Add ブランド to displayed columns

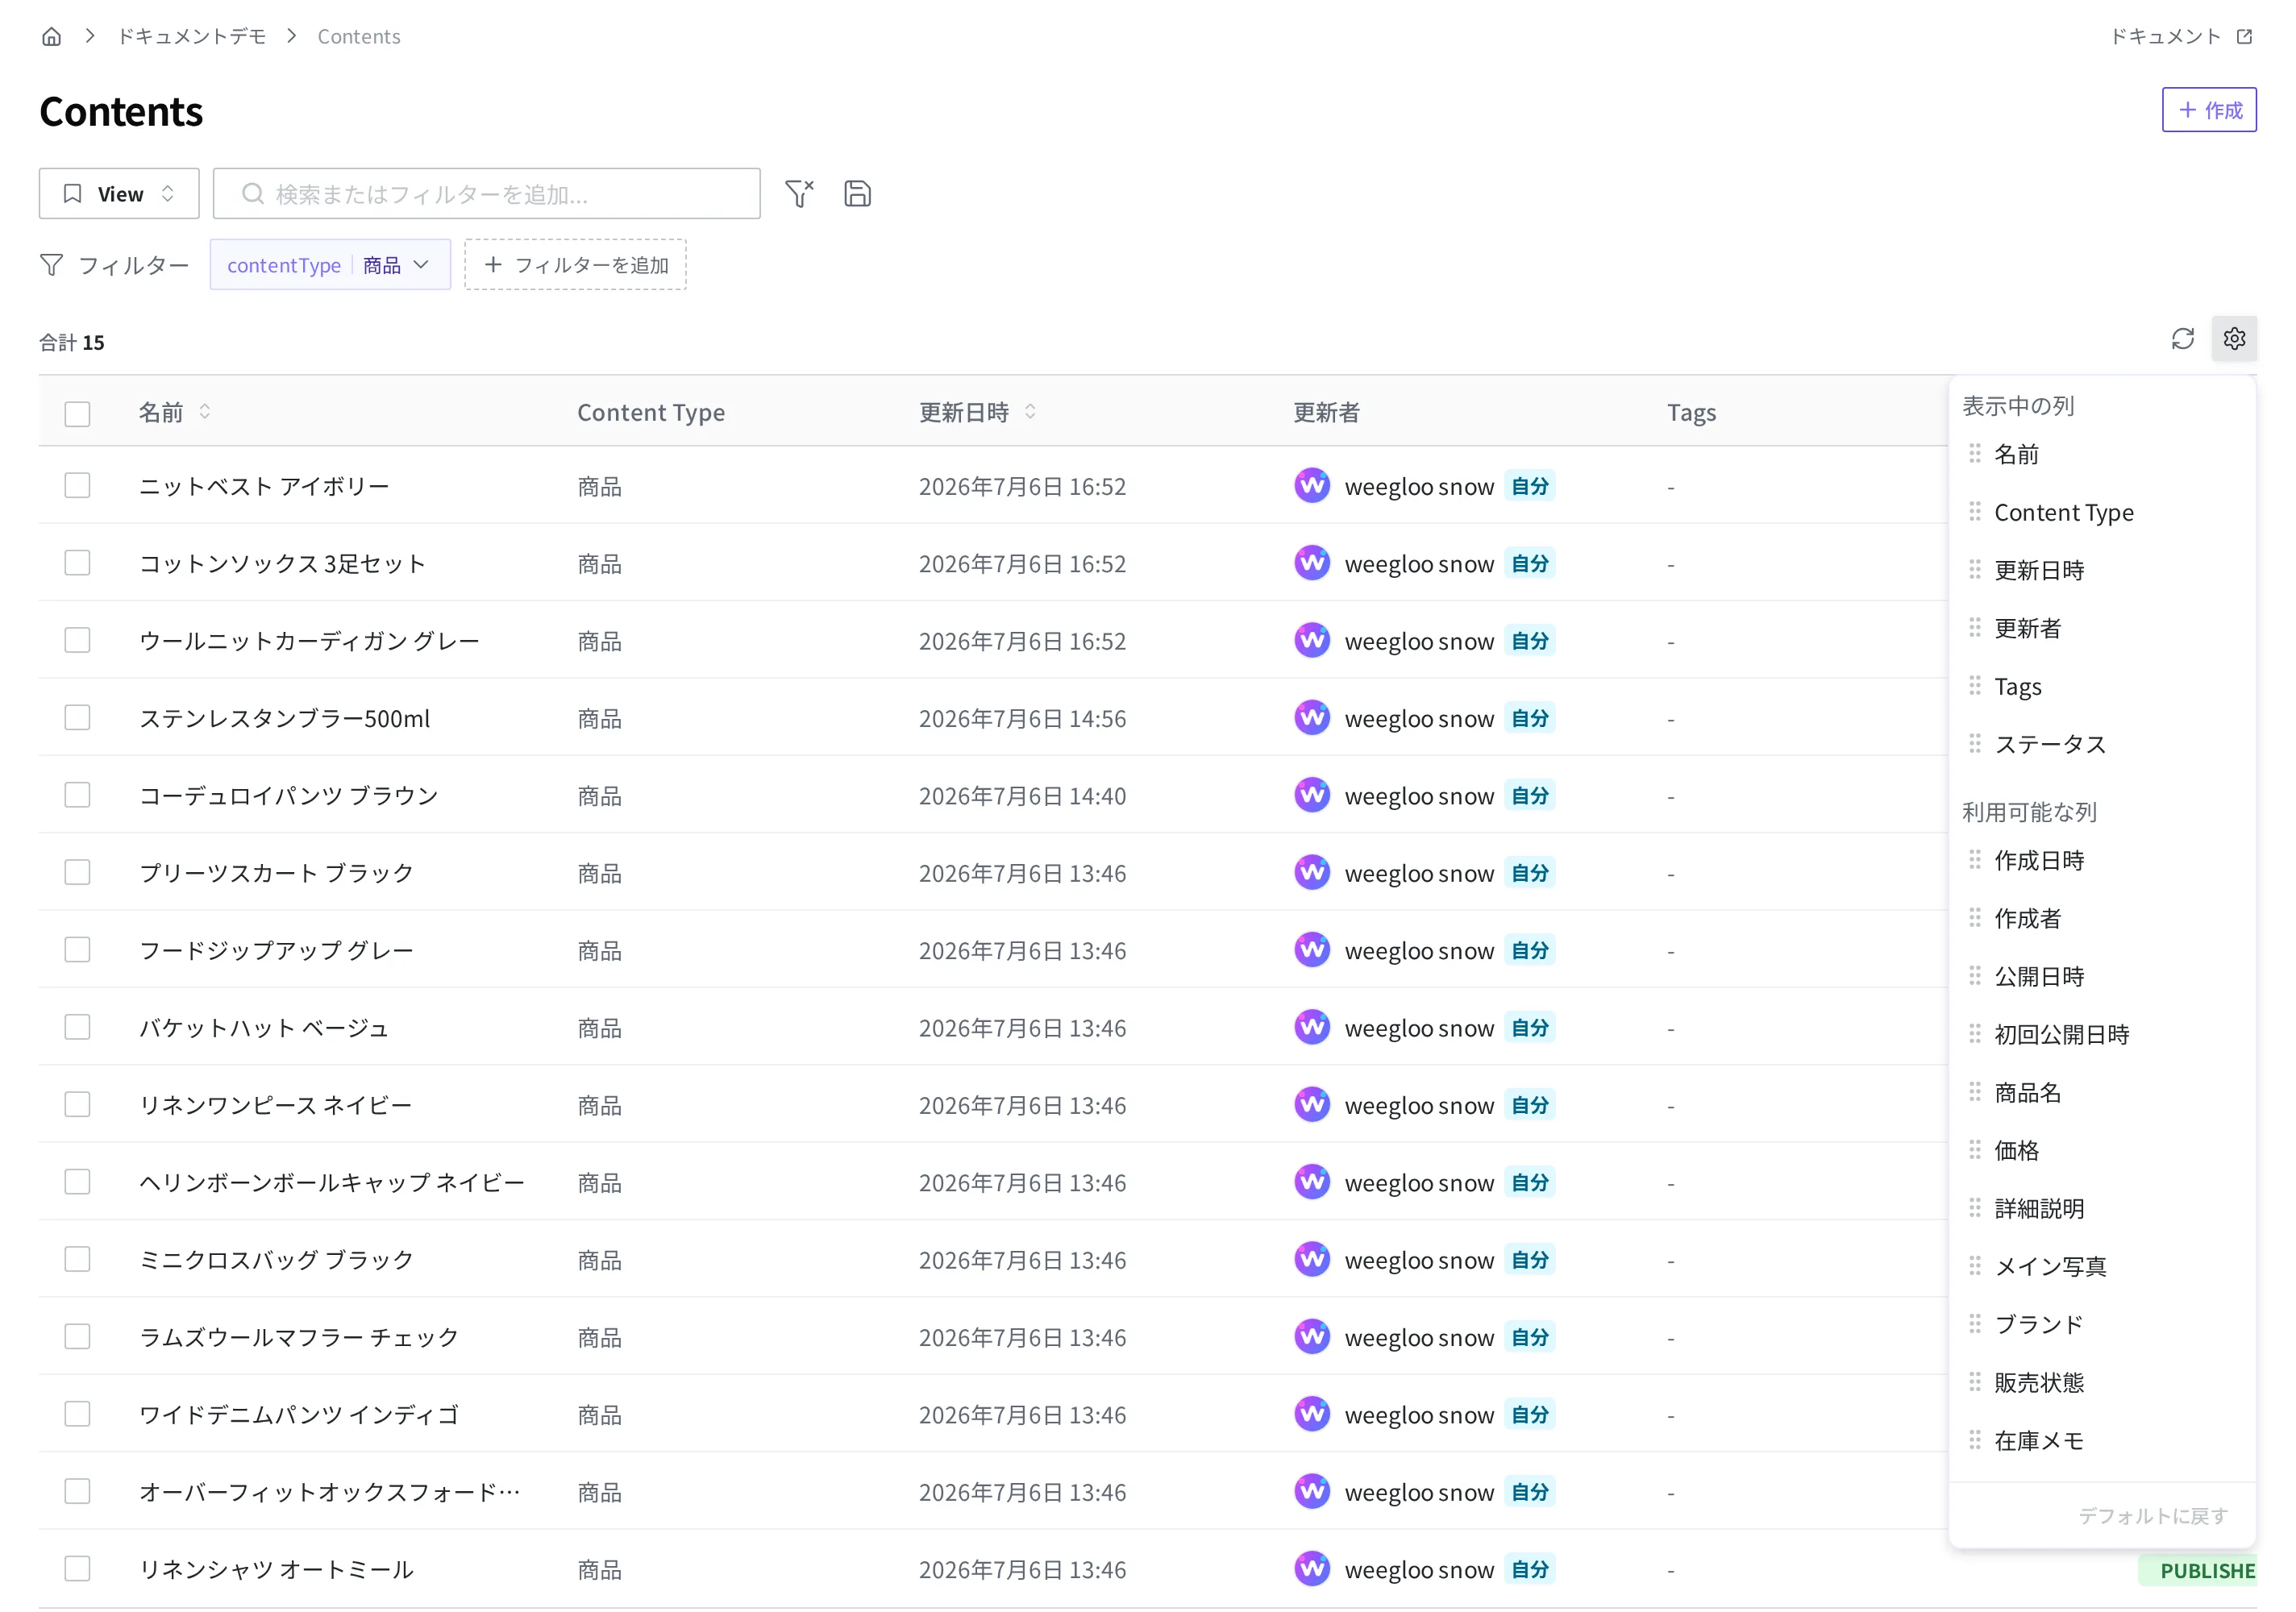2039,1324
